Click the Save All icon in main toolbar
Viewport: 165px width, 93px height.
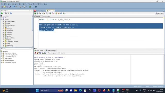coord(10,7)
